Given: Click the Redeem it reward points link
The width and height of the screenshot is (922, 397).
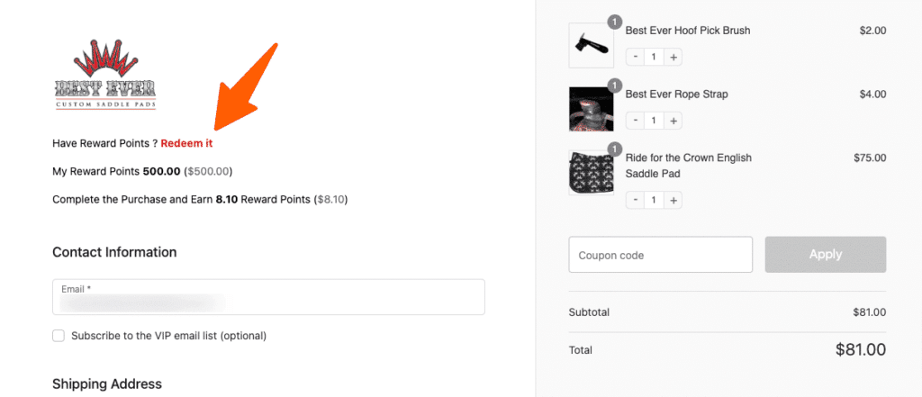Looking at the screenshot, I should pyautogui.click(x=186, y=143).
